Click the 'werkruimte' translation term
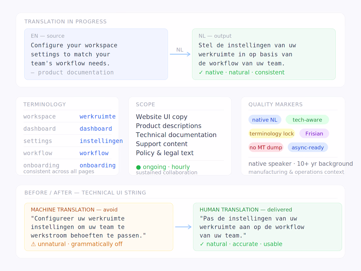 [97, 117]
